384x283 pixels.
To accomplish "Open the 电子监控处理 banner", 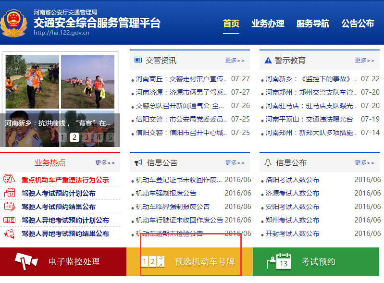I will (63, 262).
